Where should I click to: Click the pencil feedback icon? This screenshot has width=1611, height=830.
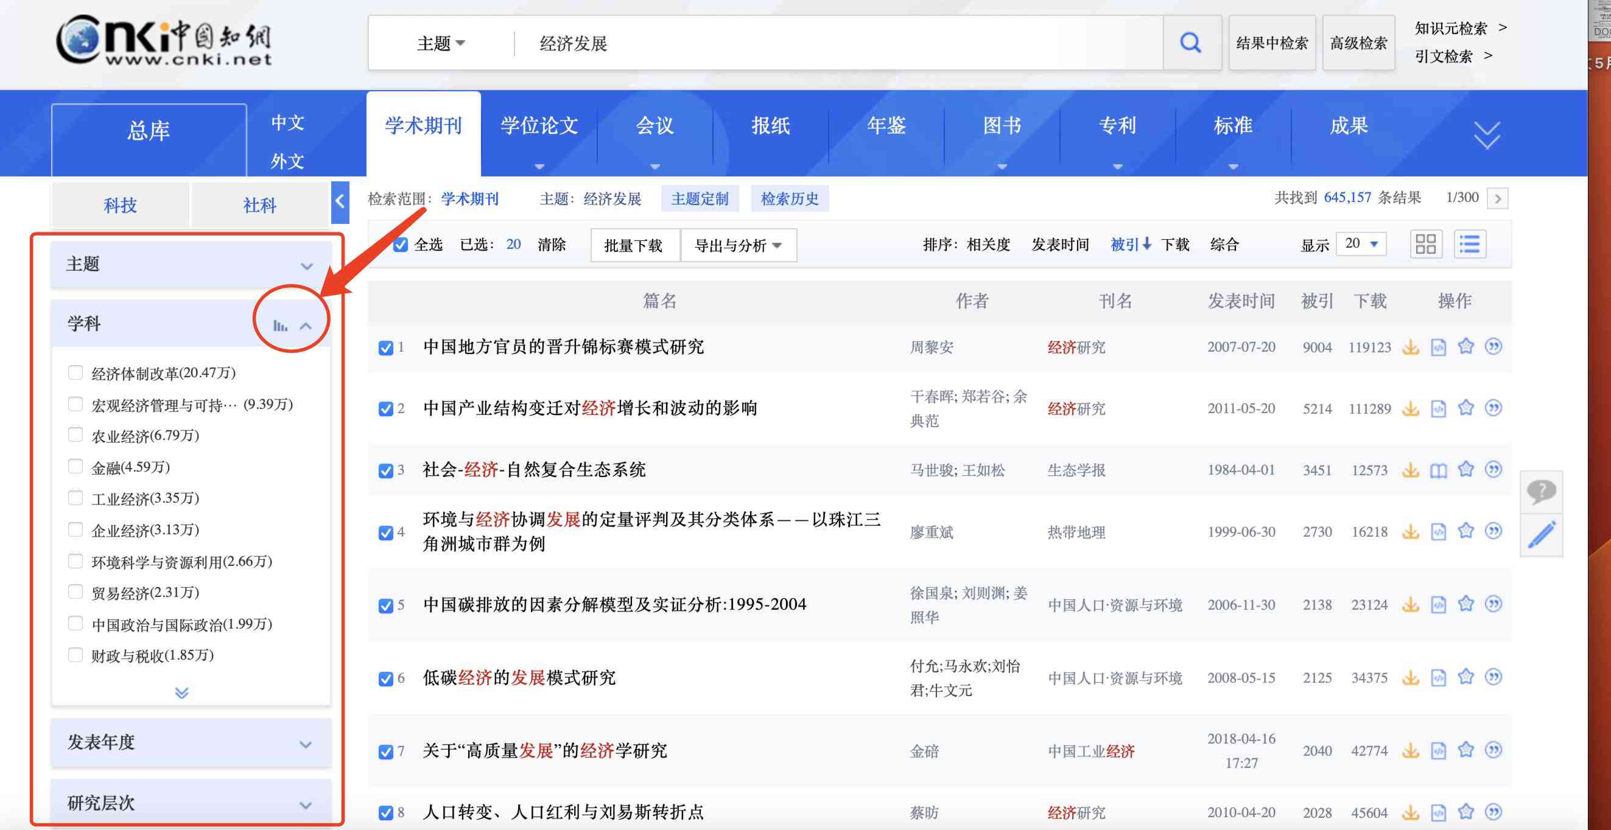point(1542,534)
